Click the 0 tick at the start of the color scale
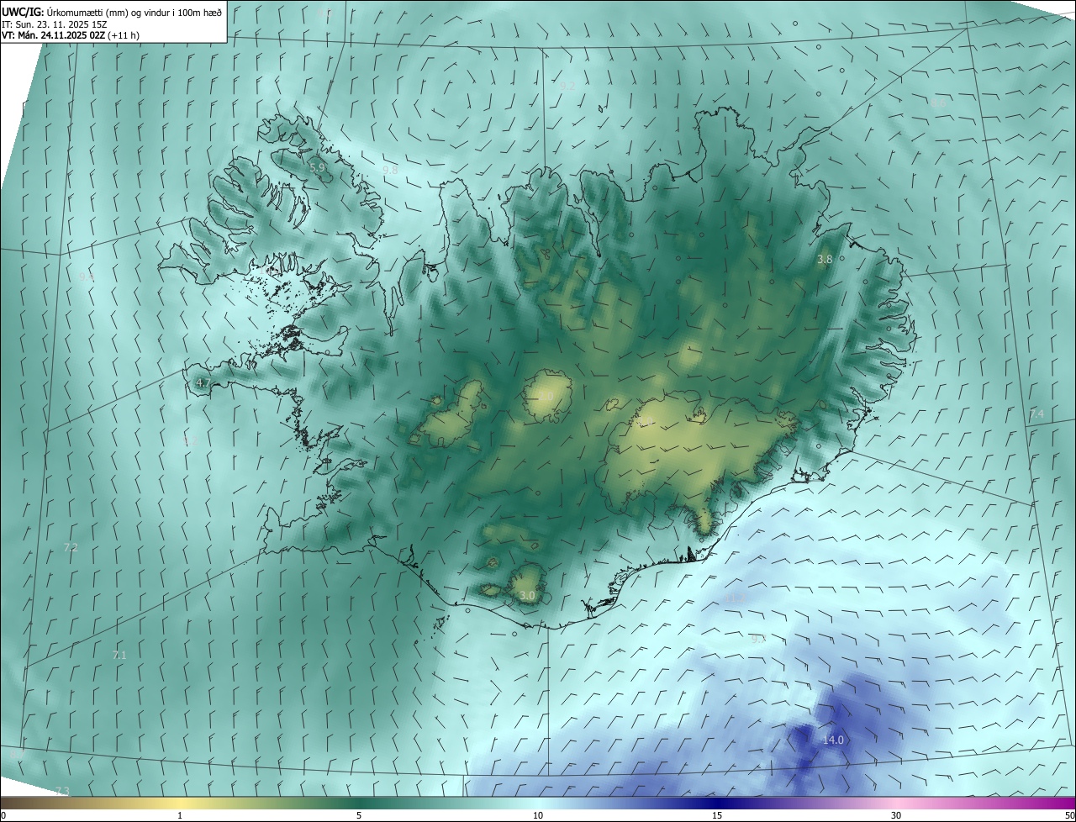Viewport: 1076px width, 822px height. [3, 815]
